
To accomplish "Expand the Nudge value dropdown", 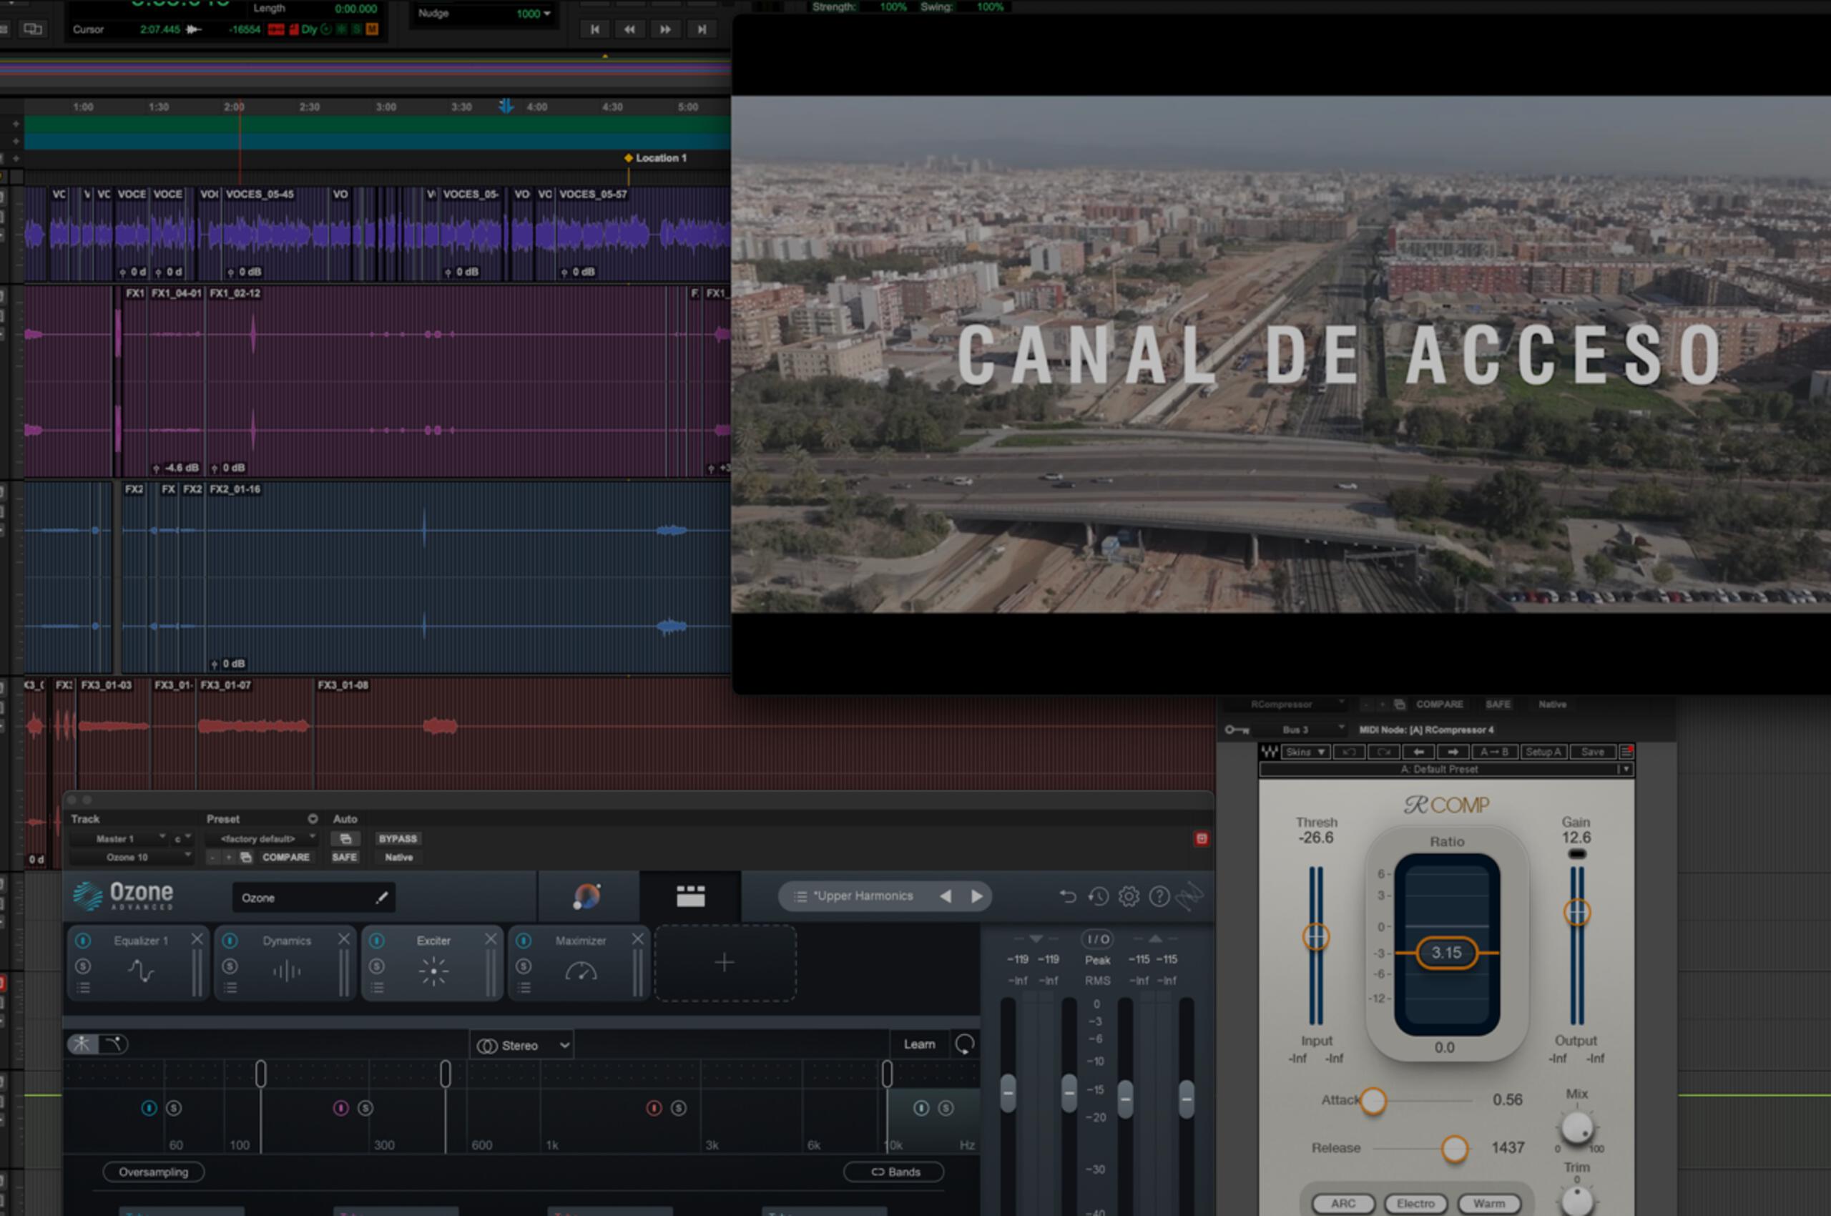I will click(546, 13).
